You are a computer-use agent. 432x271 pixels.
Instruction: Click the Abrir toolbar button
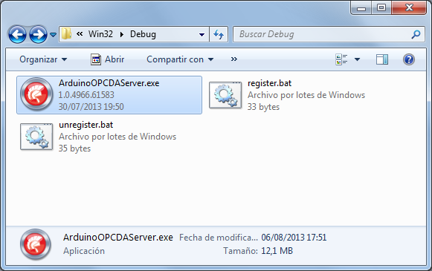coord(108,59)
